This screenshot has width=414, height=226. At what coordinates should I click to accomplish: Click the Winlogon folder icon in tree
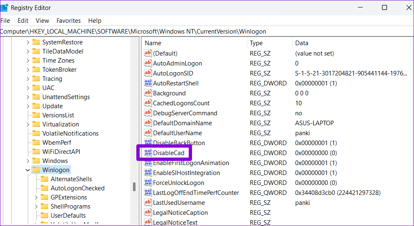pos(36,170)
